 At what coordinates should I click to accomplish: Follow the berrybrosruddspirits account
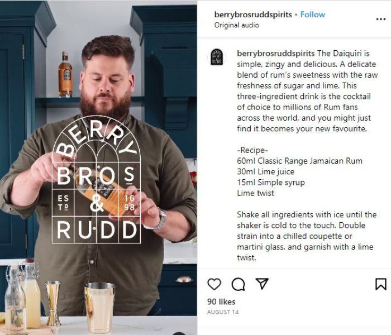coord(313,15)
